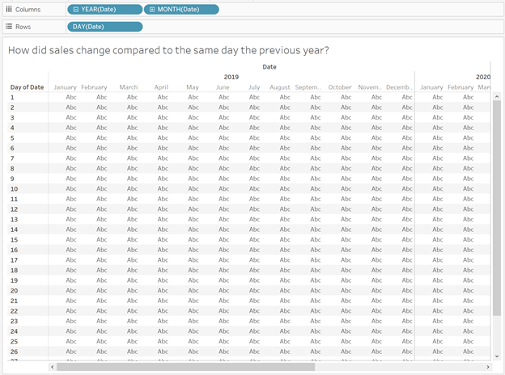
Task: Select row header for day 15
Action: tap(14, 239)
